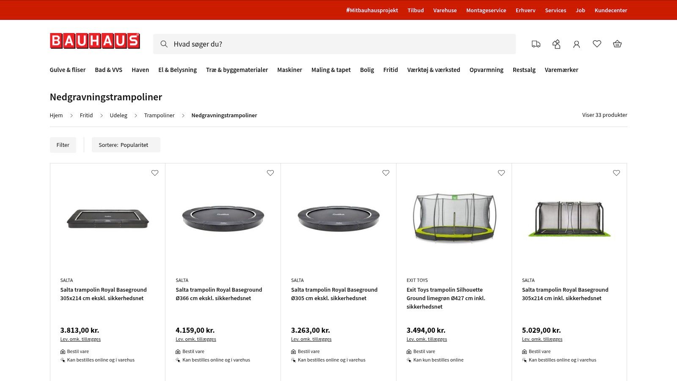Viewport: 677px width, 381px height.
Task: Click the Bauhaus logo
Action: 95,41
